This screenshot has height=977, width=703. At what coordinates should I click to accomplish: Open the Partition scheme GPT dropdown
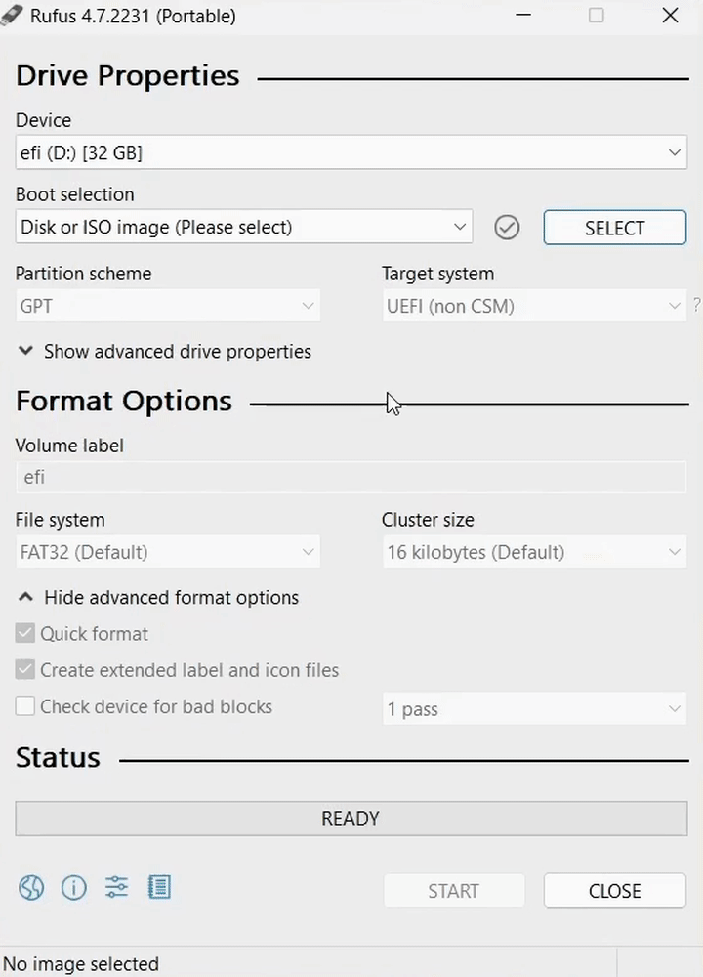click(x=168, y=305)
